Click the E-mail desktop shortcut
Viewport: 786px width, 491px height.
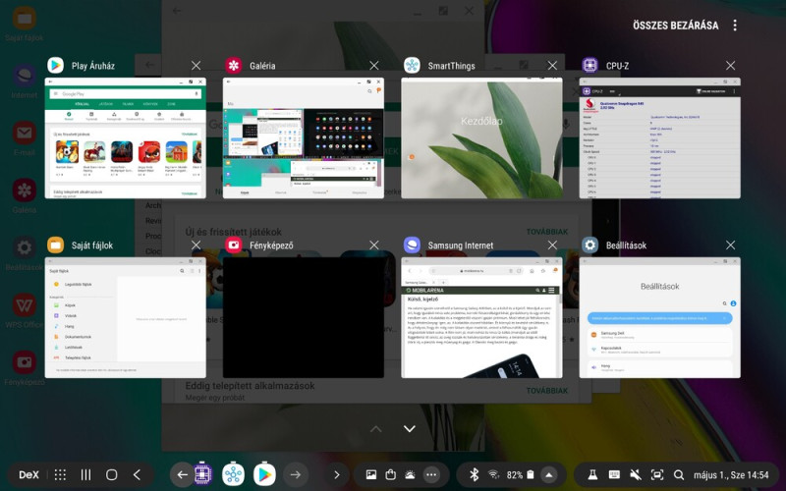[24, 138]
